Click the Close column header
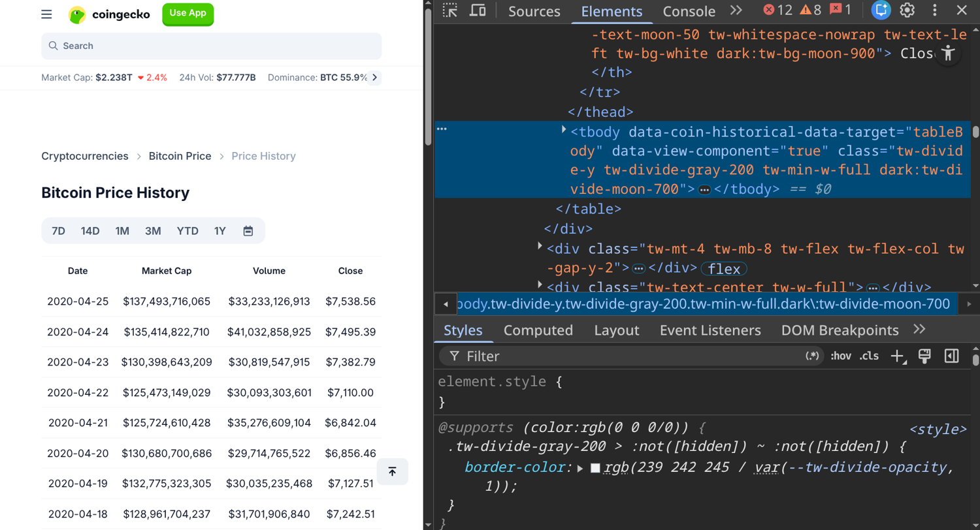 [x=351, y=271]
